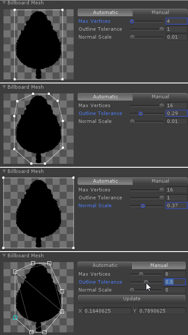Focus the Normal Scale field showing 0
The height and width of the screenshot is (335, 188).
pyautogui.click(x=175, y=290)
